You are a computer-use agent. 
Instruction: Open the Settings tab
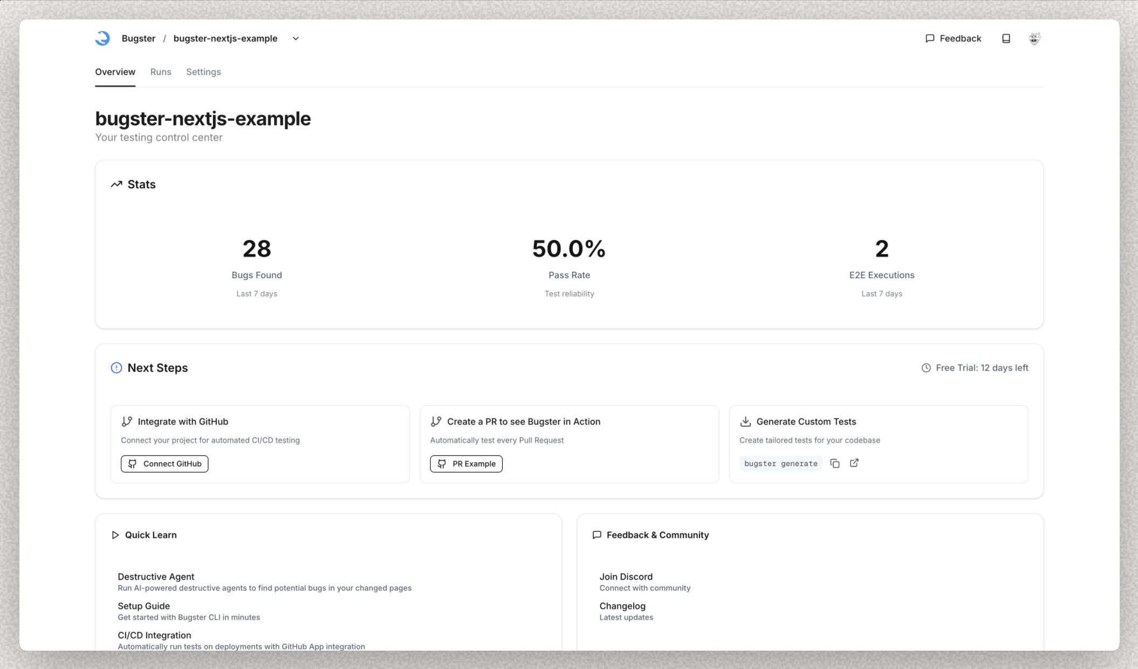click(x=203, y=72)
